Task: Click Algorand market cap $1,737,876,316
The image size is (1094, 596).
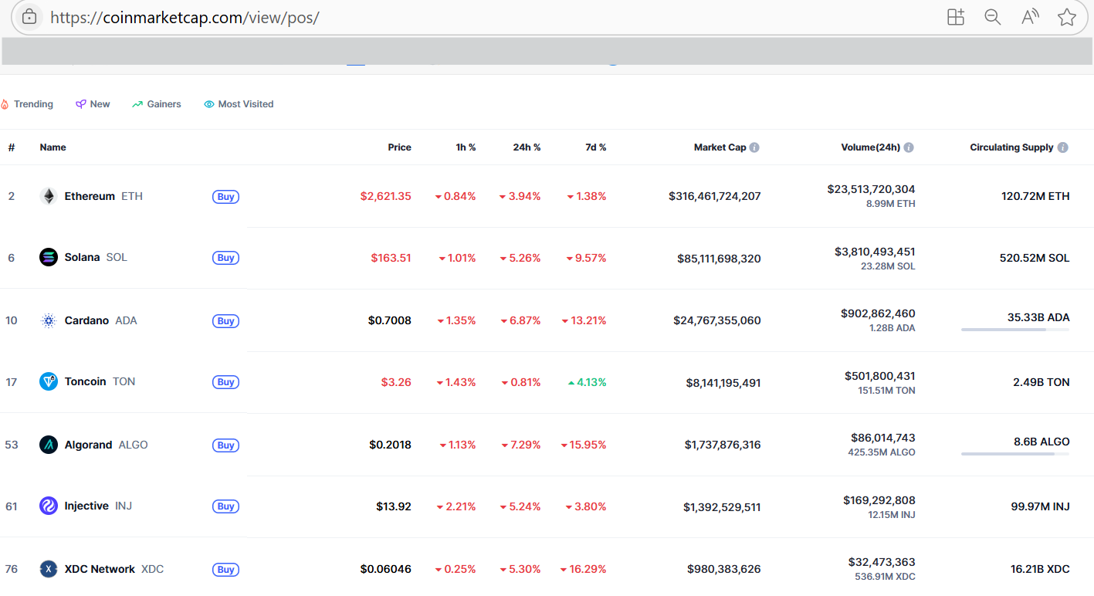Action: (723, 445)
